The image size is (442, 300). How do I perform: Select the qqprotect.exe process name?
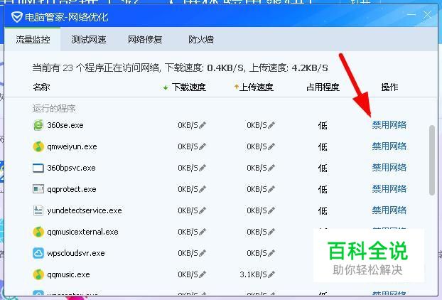pyautogui.click(x=72, y=189)
